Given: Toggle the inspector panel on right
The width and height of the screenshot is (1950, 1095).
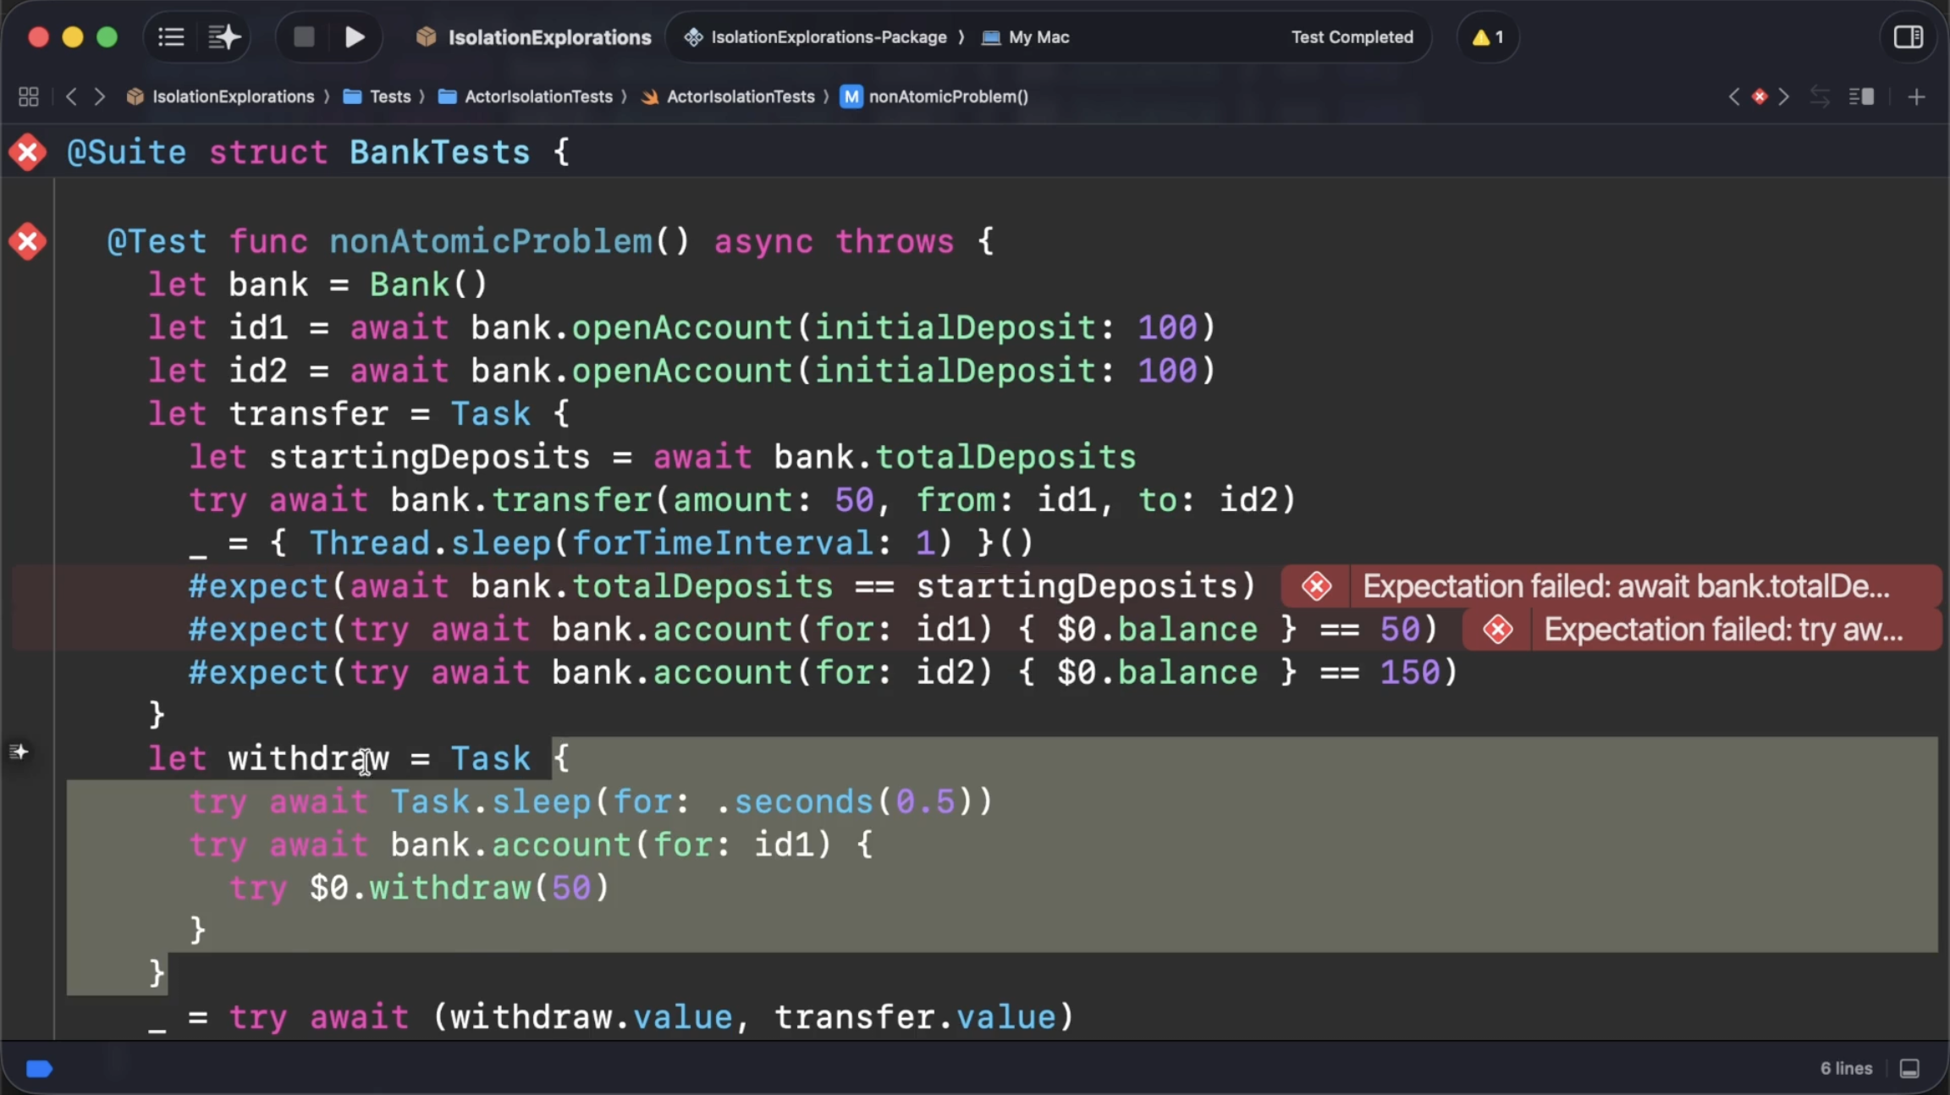Looking at the screenshot, I should (1908, 37).
